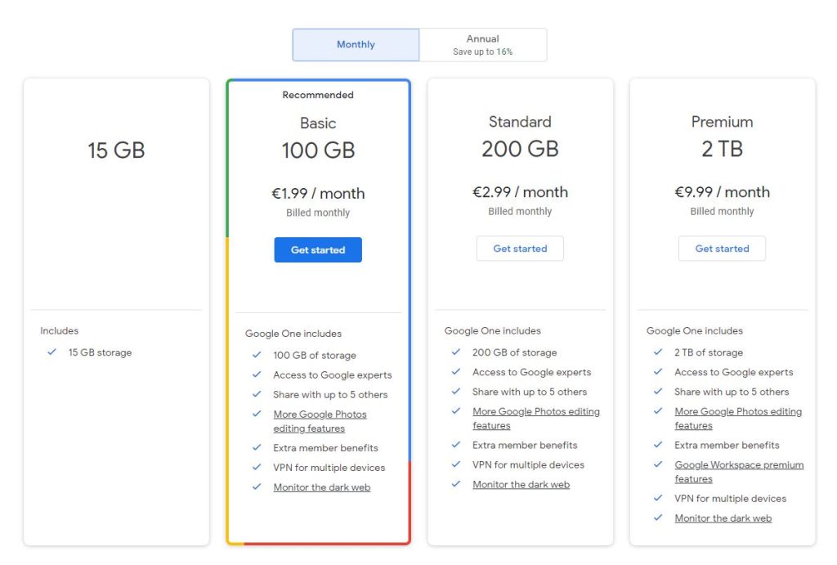Click Get started for Standard 200 GB plan

click(520, 249)
